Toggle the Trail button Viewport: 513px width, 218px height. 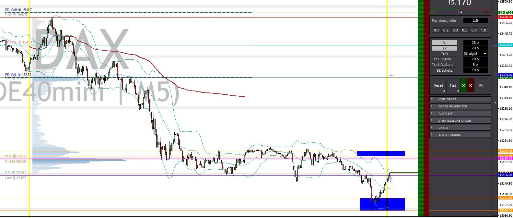(x=445, y=54)
